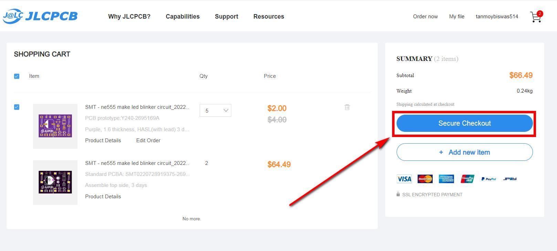Click the $2.00 discounted price
The height and width of the screenshot is (251, 557).
click(277, 108)
